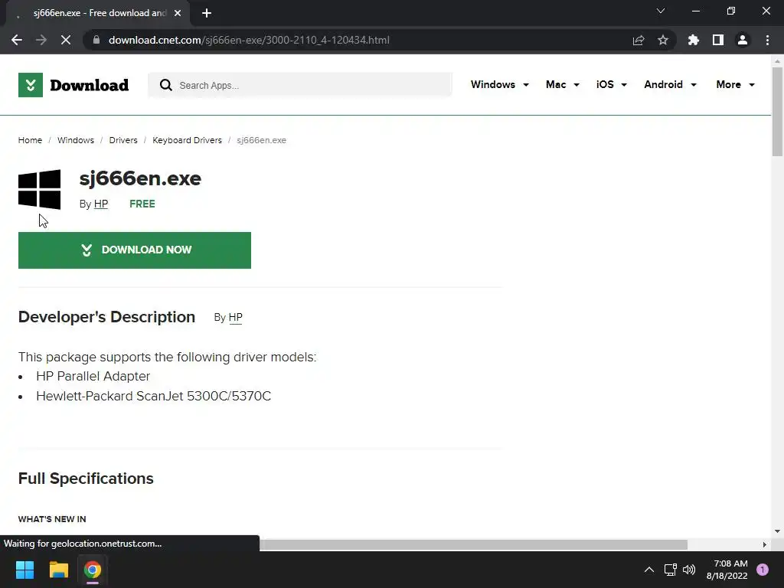Click the green Download logo icon

tap(31, 85)
